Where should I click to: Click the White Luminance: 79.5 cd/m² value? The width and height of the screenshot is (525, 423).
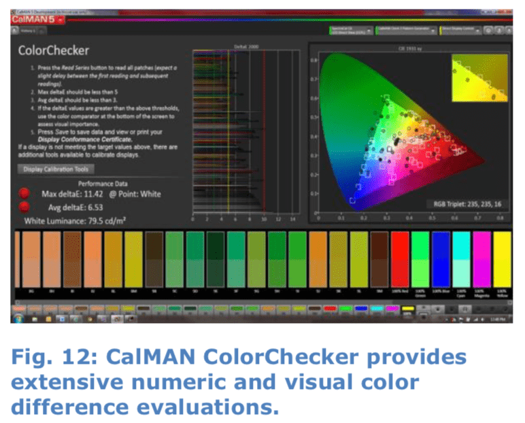coord(75,221)
